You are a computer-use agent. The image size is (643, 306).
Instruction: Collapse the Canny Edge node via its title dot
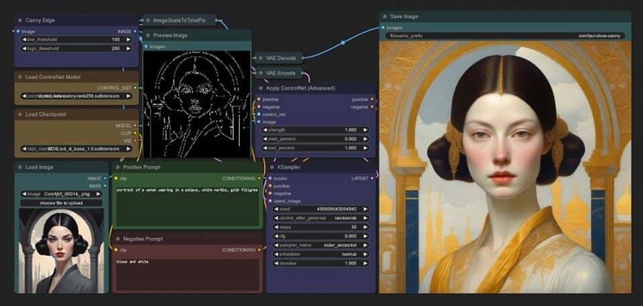tap(20, 20)
